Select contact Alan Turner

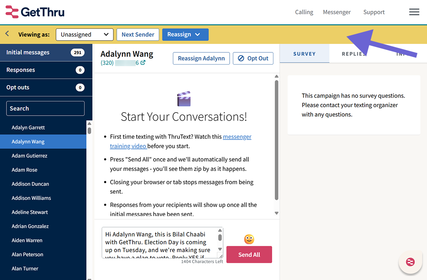pos(43,269)
